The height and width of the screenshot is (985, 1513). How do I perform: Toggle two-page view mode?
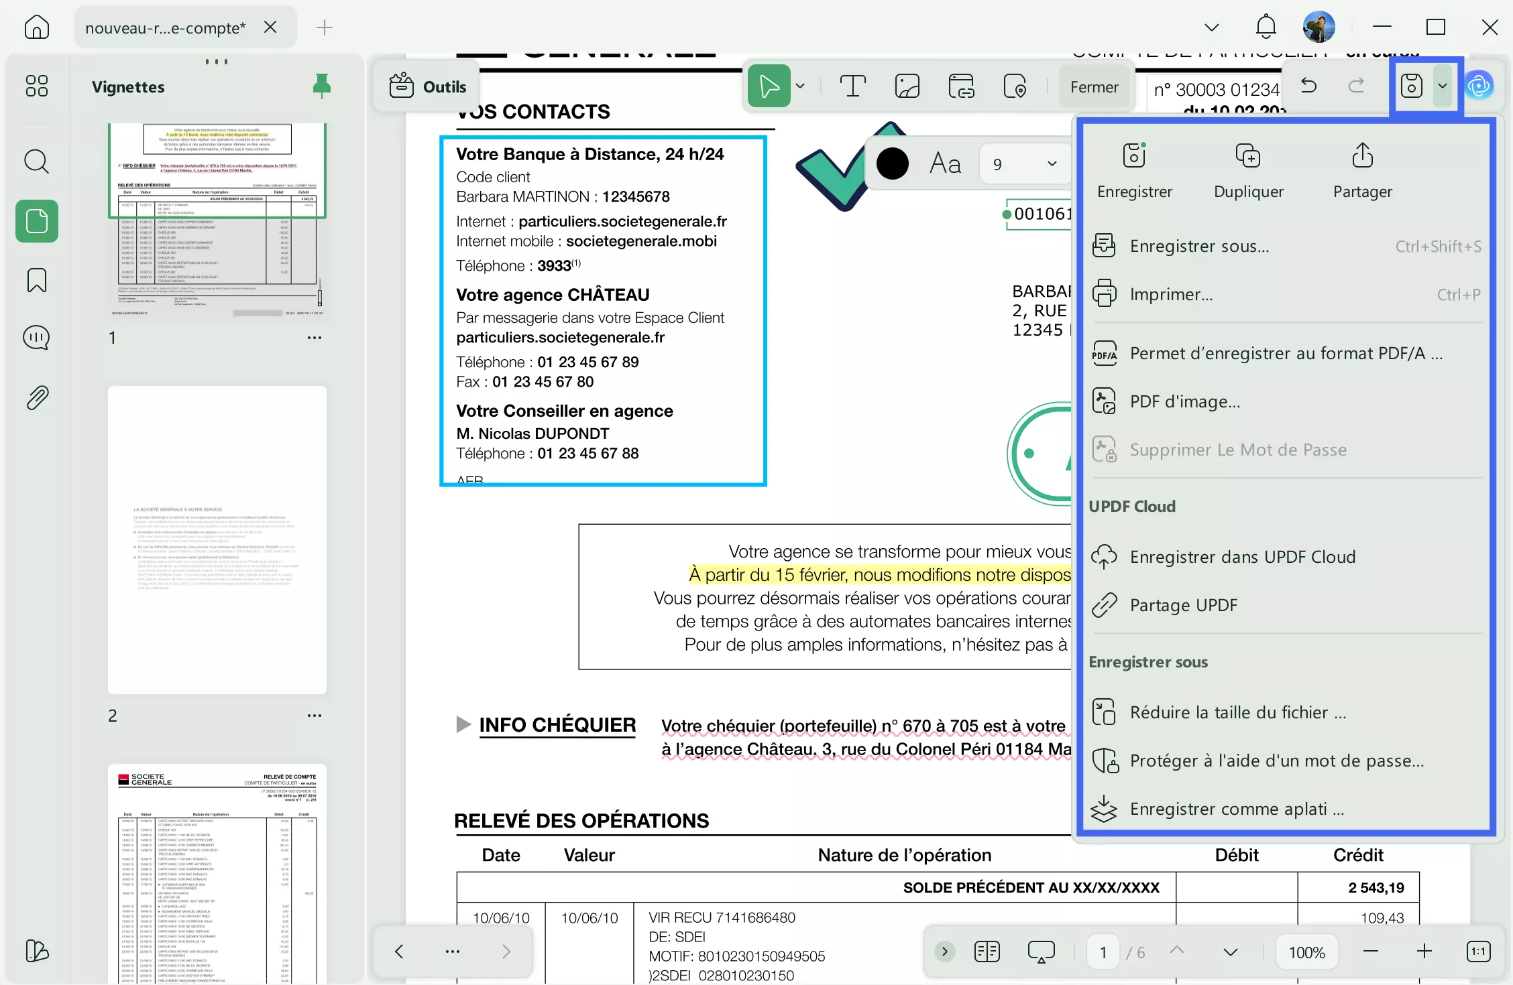986,951
